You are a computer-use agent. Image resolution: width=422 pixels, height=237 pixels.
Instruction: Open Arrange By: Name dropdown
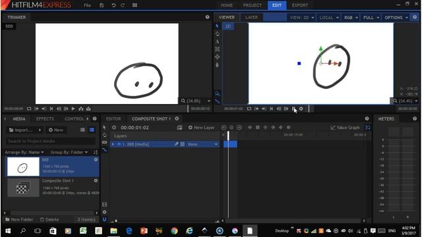click(x=24, y=152)
